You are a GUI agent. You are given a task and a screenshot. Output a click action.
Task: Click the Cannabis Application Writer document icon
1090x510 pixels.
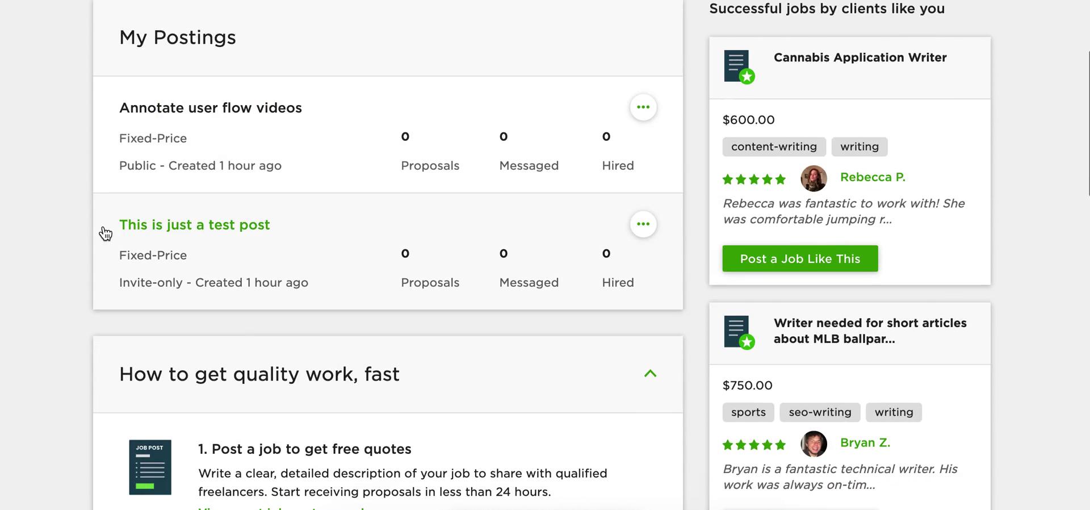click(x=739, y=67)
